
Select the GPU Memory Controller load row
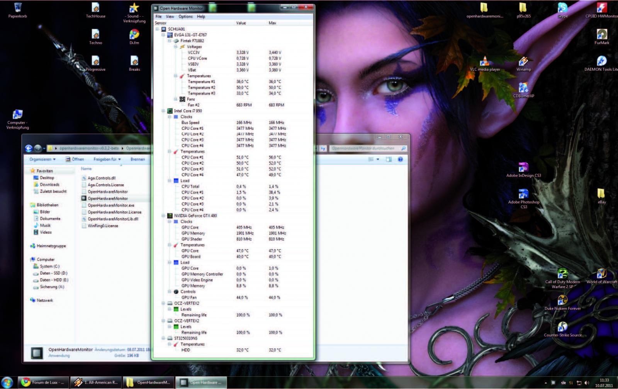234,274
